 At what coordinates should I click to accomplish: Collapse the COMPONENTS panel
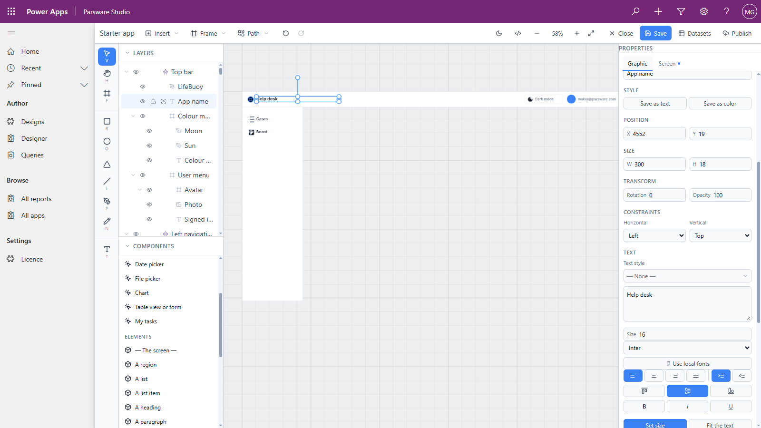click(x=127, y=246)
